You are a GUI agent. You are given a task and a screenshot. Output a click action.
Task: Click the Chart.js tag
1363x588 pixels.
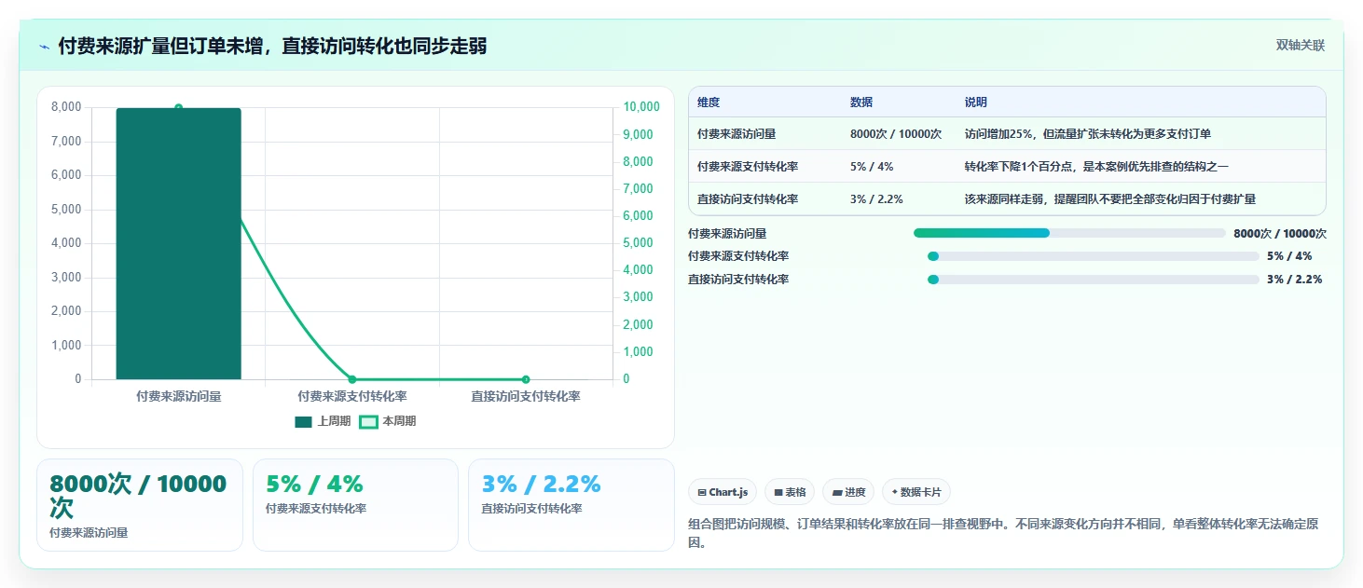pyautogui.click(x=723, y=492)
